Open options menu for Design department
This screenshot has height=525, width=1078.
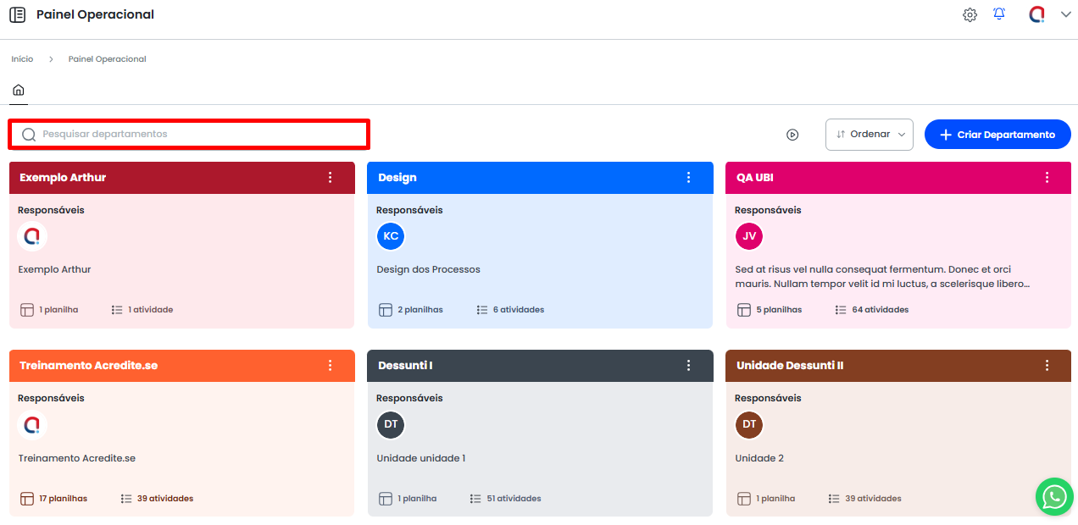[688, 178]
